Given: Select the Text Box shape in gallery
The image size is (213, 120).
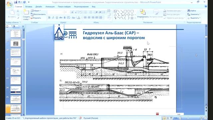Looking at the screenshot, I should pos(115,11).
